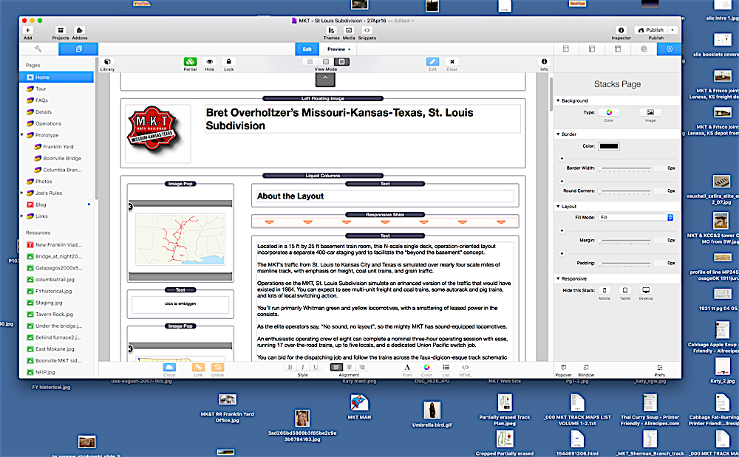Select the wrench settings tab in sidebar

pyautogui.click(x=38, y=49)
